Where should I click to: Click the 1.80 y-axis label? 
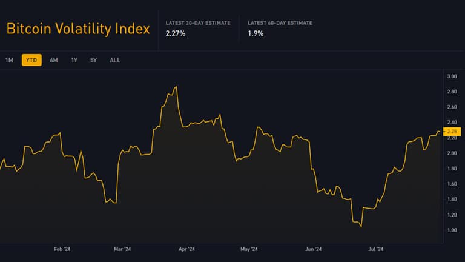coord(452,169)
